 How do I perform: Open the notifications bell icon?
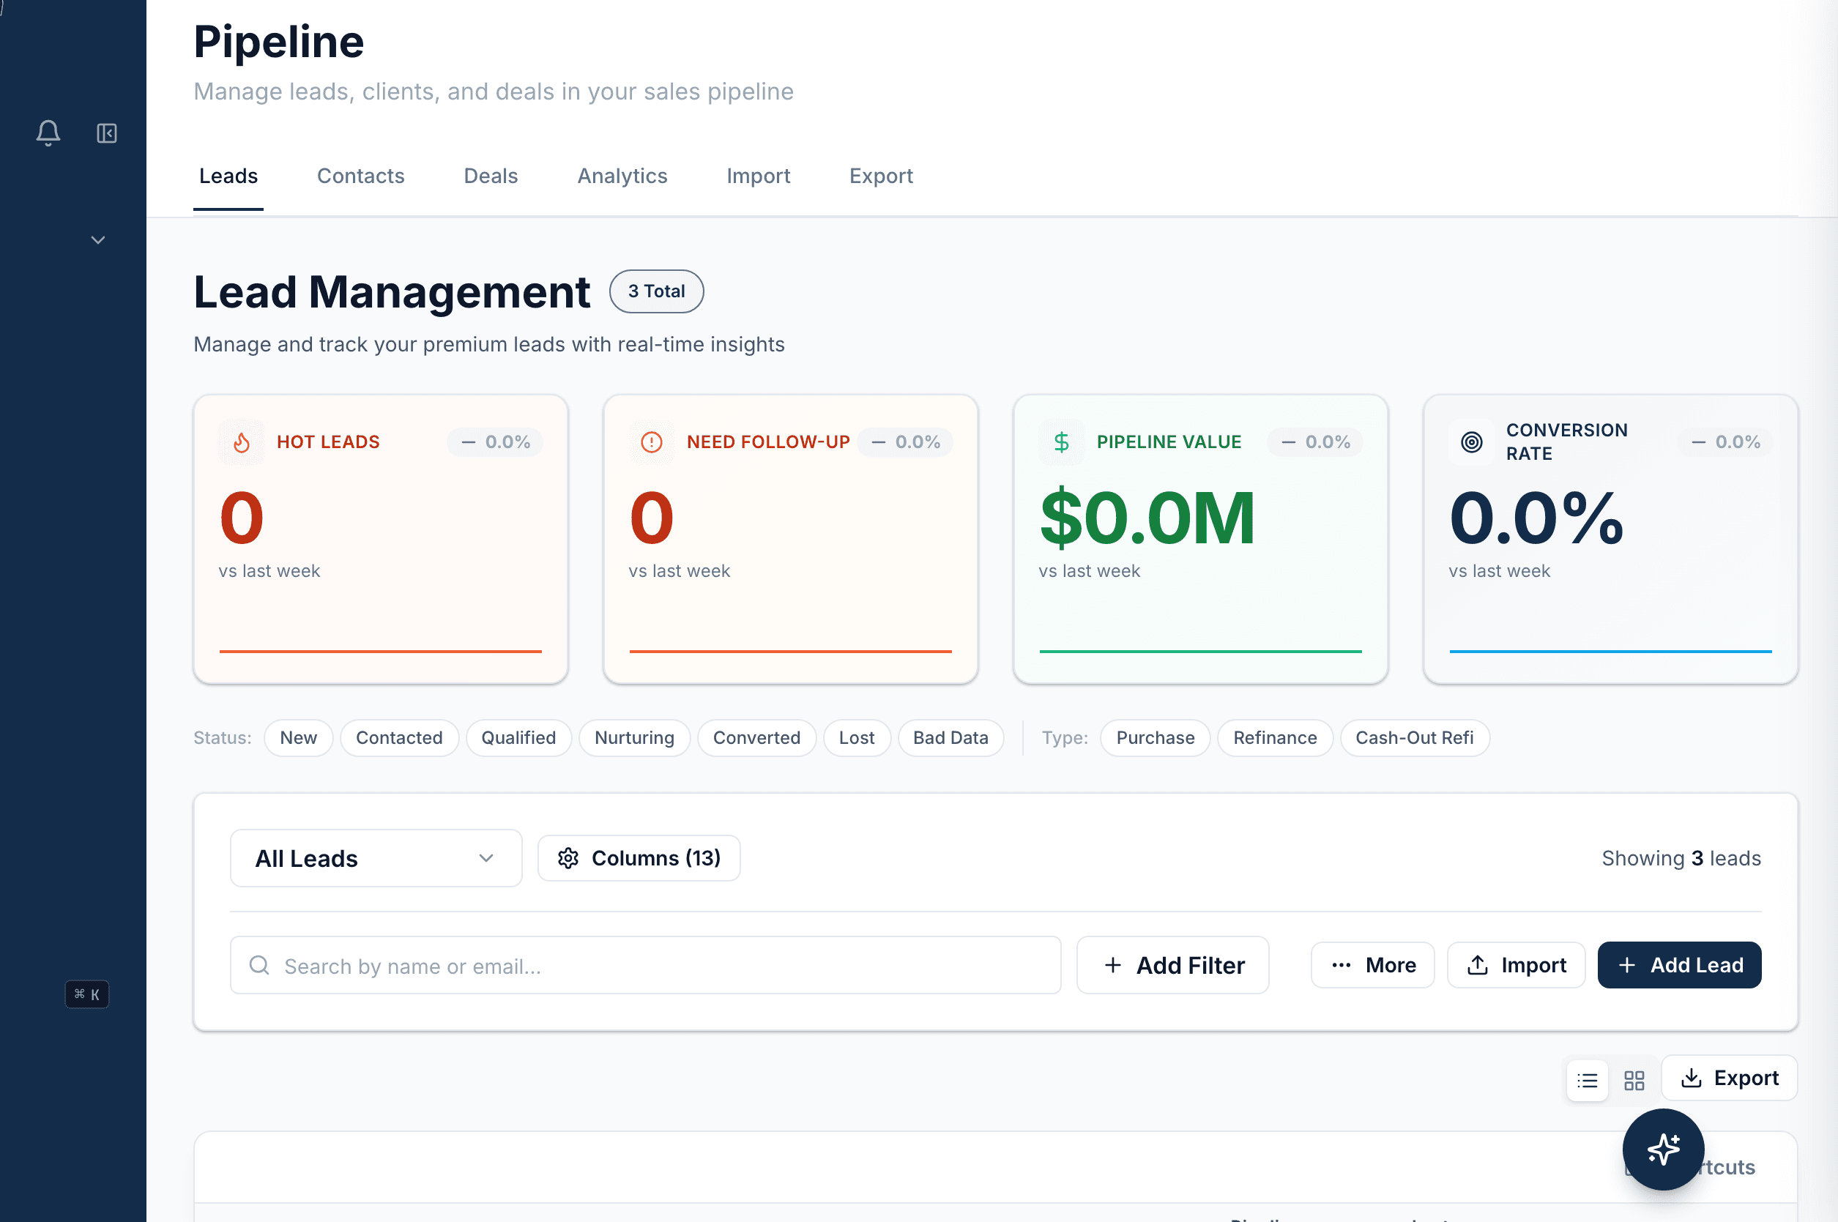coord(48,133)
